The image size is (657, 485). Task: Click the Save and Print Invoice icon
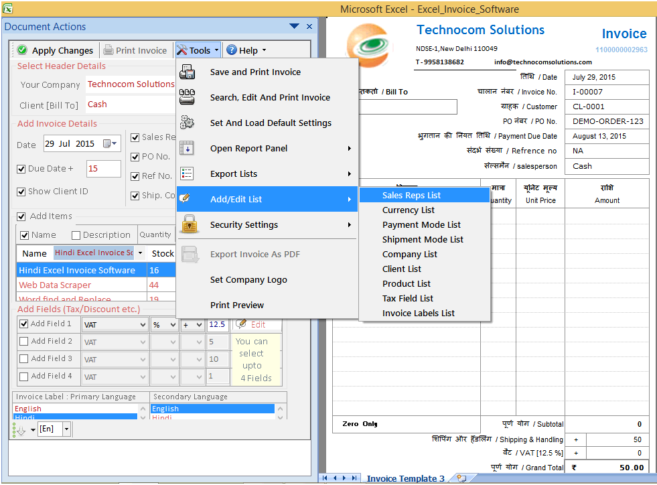click(187, 72)
